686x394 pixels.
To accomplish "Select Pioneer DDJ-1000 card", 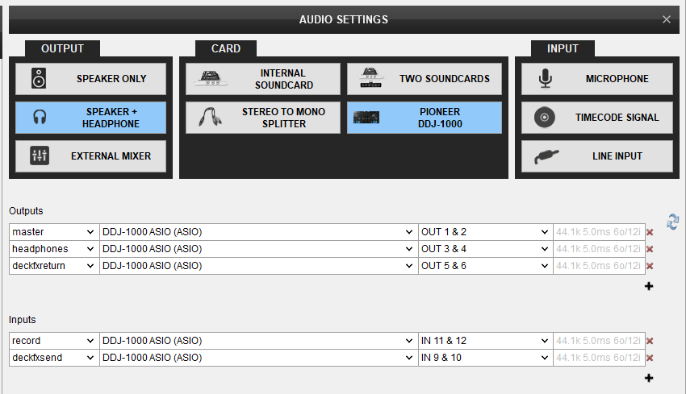I will 425,118.
